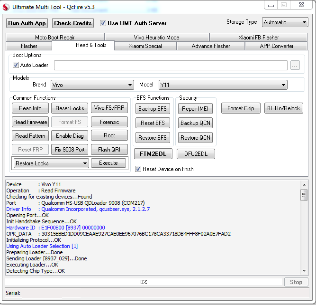Viewport: 316px width, 305px height.
Task: Click the Reset Locks button
Action: tap(70, 108)
